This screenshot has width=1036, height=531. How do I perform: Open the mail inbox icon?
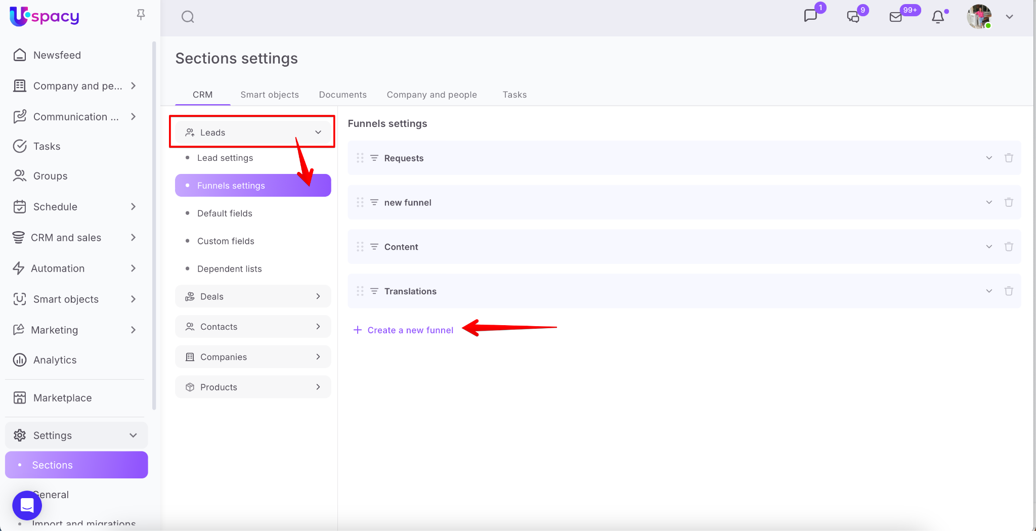tap(895, 17)
